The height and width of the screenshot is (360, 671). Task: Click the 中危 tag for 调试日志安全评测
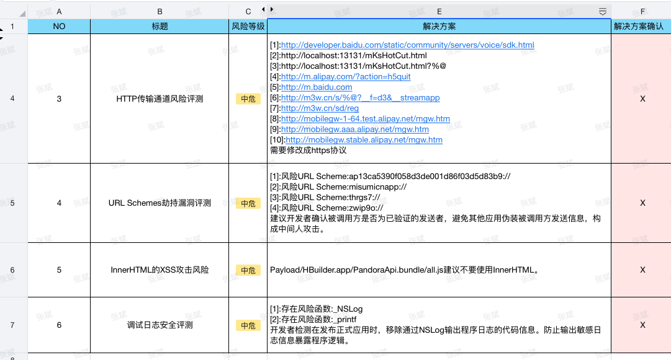point(248,325)
